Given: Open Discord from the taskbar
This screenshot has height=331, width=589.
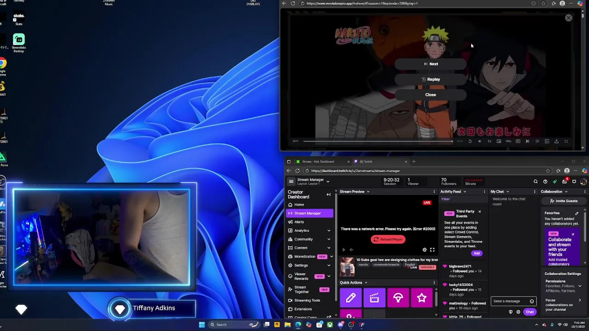Looking at the screenshot, I should click(x=341, y=325).
